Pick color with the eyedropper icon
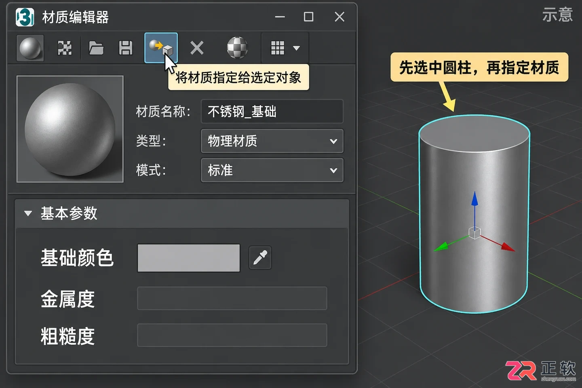582x388 pixels. tap(260, 257)
